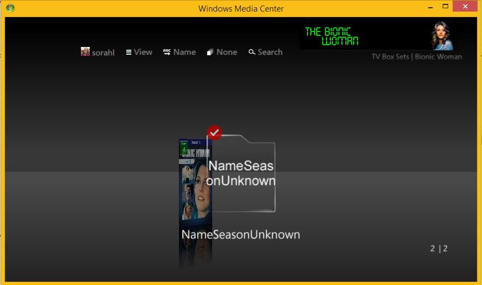Click the magnifying glass search icon
Screen dimensions: 482x285
[252, 52]
